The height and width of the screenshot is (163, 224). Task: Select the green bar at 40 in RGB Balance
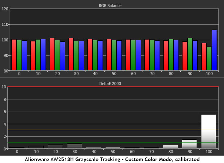95,55
